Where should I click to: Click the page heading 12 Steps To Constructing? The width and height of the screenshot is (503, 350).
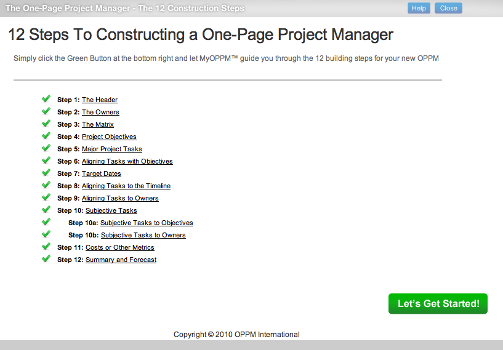point(201,34)
